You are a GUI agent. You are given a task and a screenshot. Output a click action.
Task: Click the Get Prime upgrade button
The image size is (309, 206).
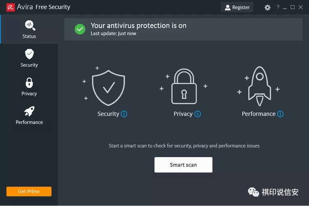click(x=29, y=192)
